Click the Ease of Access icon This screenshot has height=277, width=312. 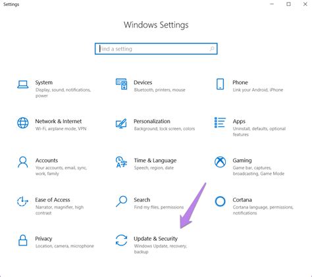(x=22, y=201)
